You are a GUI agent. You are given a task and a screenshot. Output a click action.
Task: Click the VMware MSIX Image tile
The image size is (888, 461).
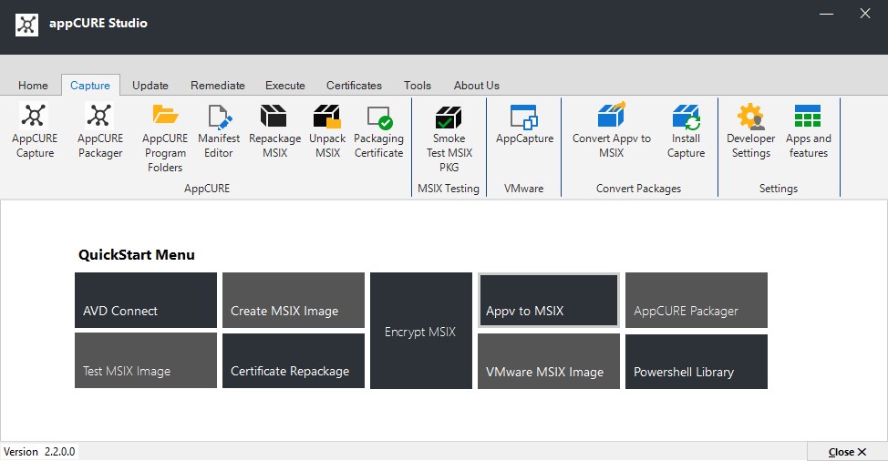click(549, 362)
